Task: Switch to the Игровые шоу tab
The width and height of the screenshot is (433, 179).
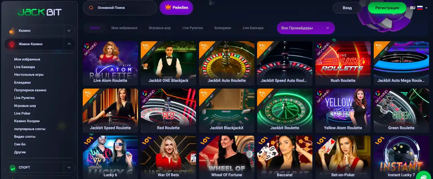Action: click(160, 28)
